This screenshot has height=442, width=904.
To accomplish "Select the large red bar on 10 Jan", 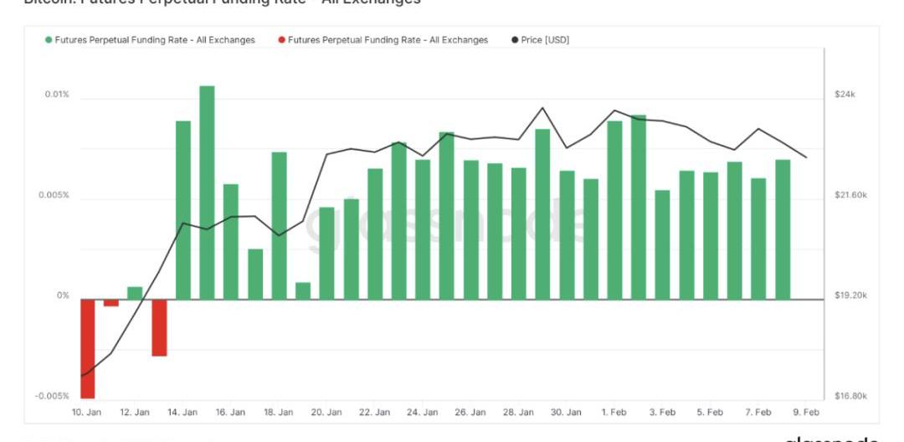I will tap(87, 348).
